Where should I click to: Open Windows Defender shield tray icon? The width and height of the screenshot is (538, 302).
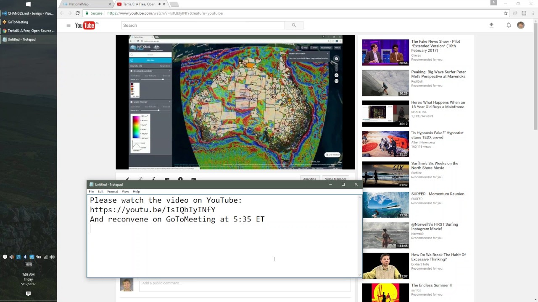tap(5, 257)
